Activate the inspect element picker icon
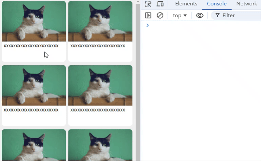Viewport: 261px width, 161px height. click(x=148, y=4)
